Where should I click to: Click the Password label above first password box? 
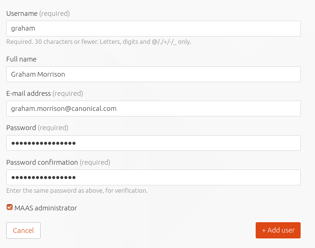coord(21,128)
